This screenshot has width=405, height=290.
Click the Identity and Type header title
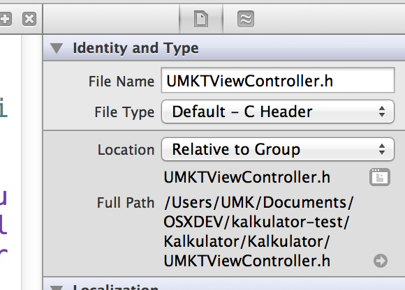(136, 48)
